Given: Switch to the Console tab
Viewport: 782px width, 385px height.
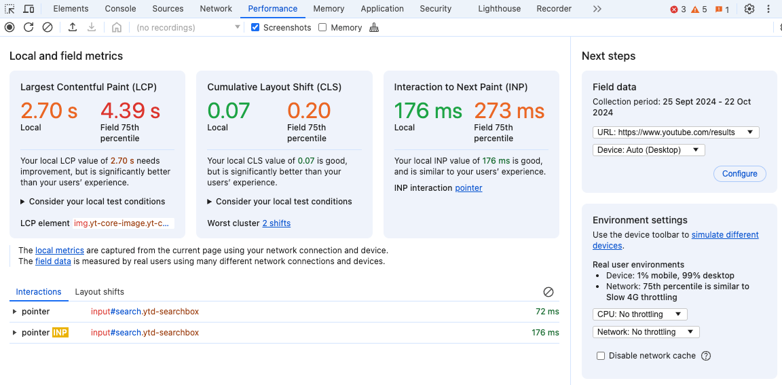Looking at the screenshot, I should coord(121,9).
